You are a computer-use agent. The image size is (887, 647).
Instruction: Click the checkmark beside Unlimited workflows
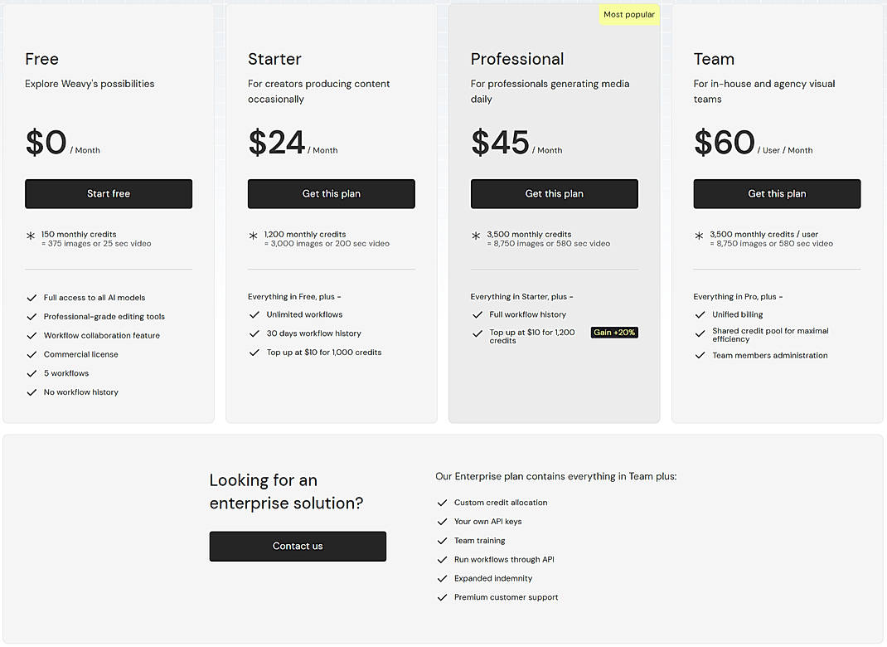click(x=254, y=314)
